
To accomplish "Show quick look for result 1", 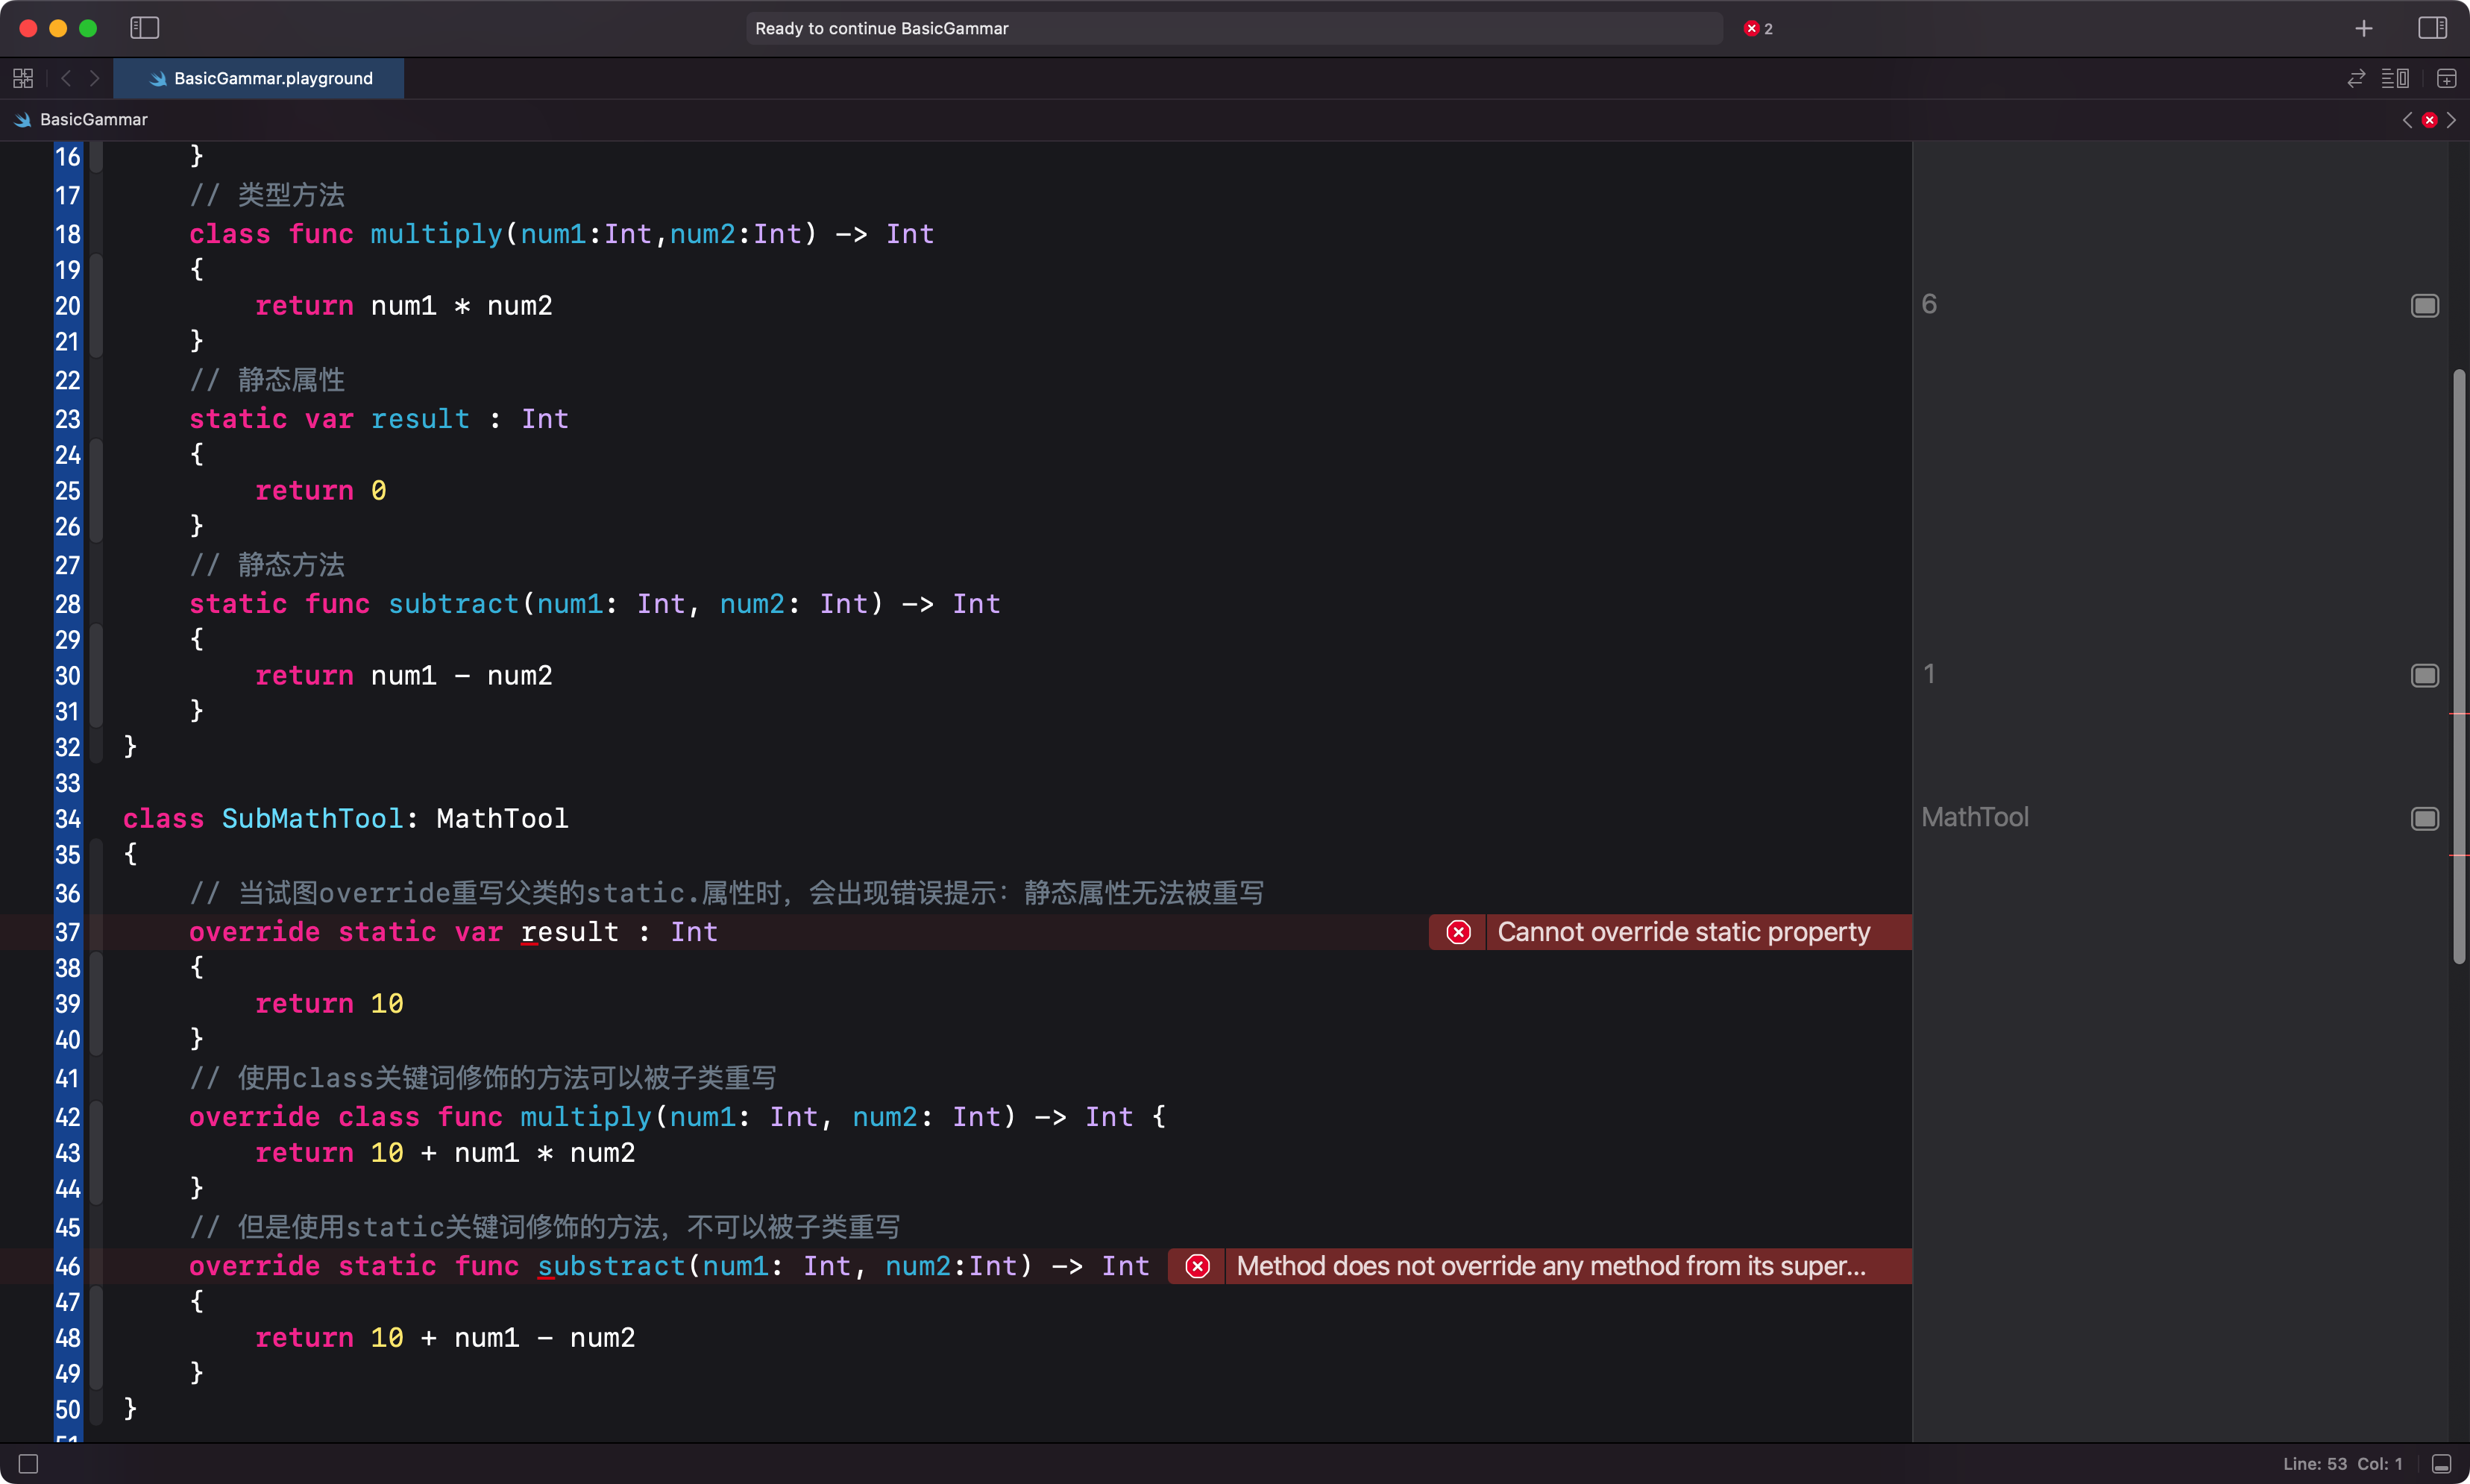I will coord(2425,676).
